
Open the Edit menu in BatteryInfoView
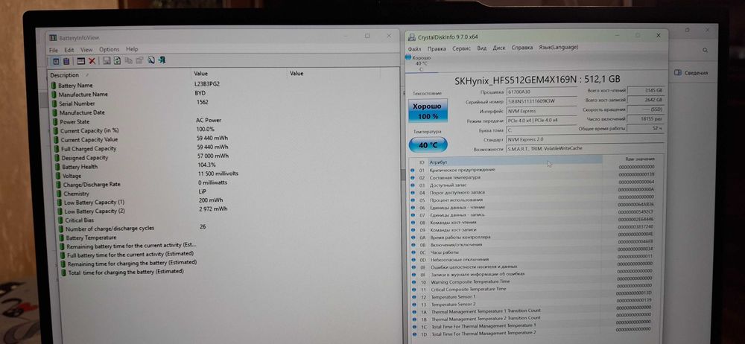69,49
